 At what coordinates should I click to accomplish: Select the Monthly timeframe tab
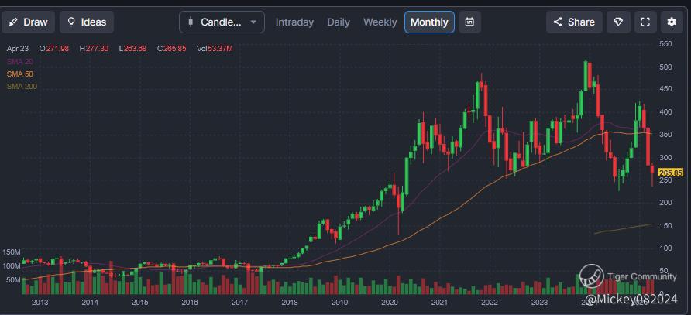coord(429,22)
